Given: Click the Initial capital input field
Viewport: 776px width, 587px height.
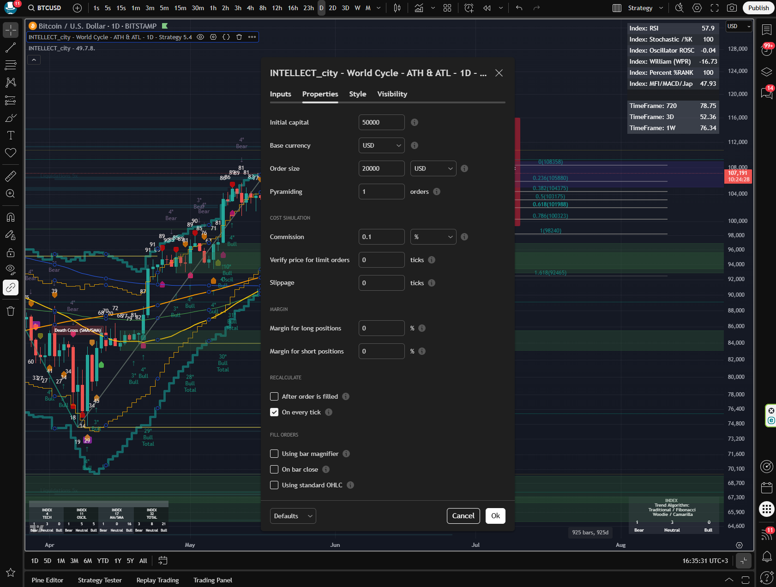Looking at the screenshot, I should pyautogui.click(x=381, y=122).
